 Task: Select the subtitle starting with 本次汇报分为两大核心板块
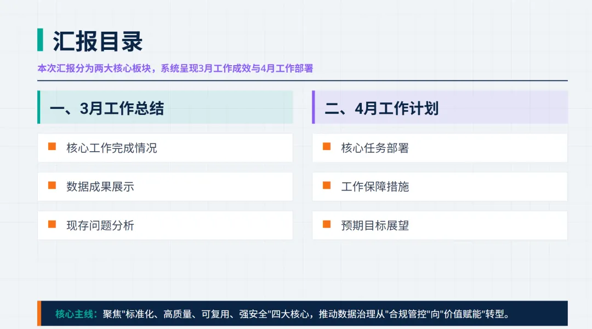coord(175,68)
